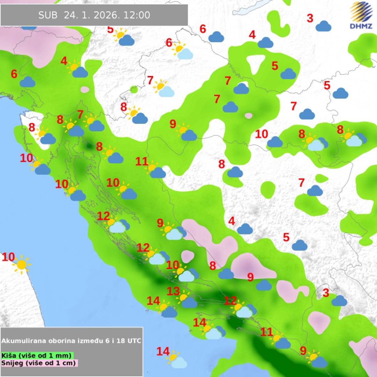Click the pink Snijeg legend entry

click(39, 363)
